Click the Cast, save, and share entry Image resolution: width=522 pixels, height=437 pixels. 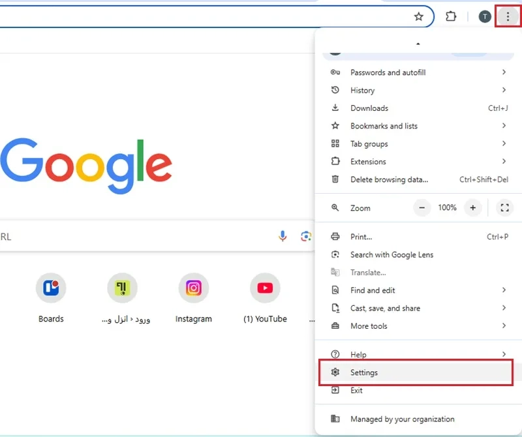pyautogui.click(x=388, y=308)
